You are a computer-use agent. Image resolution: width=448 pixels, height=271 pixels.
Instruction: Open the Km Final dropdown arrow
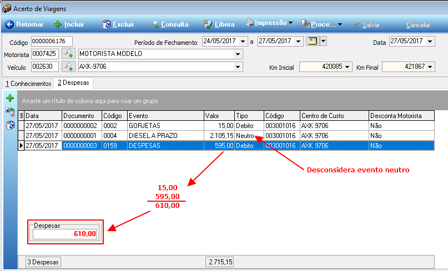(430, 67)
